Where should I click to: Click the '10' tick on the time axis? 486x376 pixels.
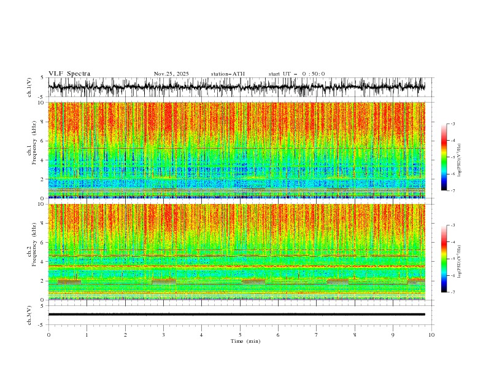click(431, 335)
